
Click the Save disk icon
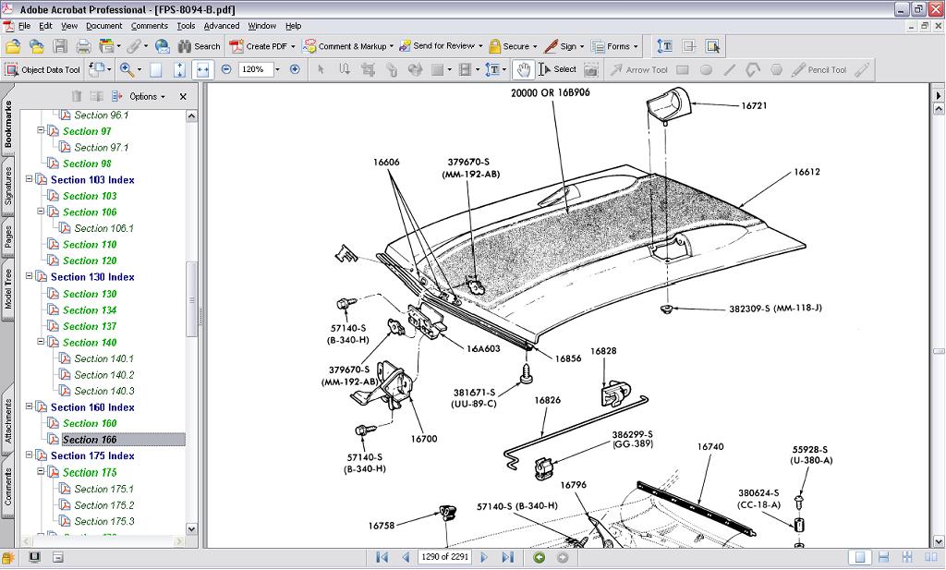60,46
